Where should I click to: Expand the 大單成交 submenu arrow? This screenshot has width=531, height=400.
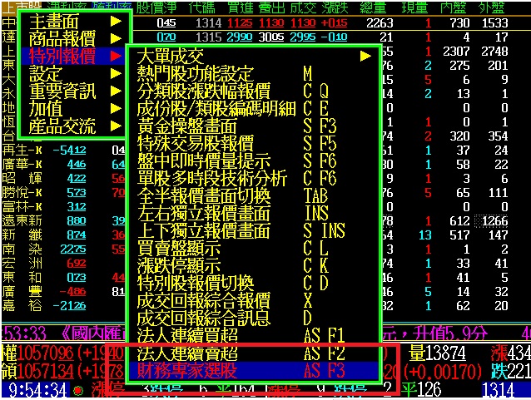[x=365, y=56]
